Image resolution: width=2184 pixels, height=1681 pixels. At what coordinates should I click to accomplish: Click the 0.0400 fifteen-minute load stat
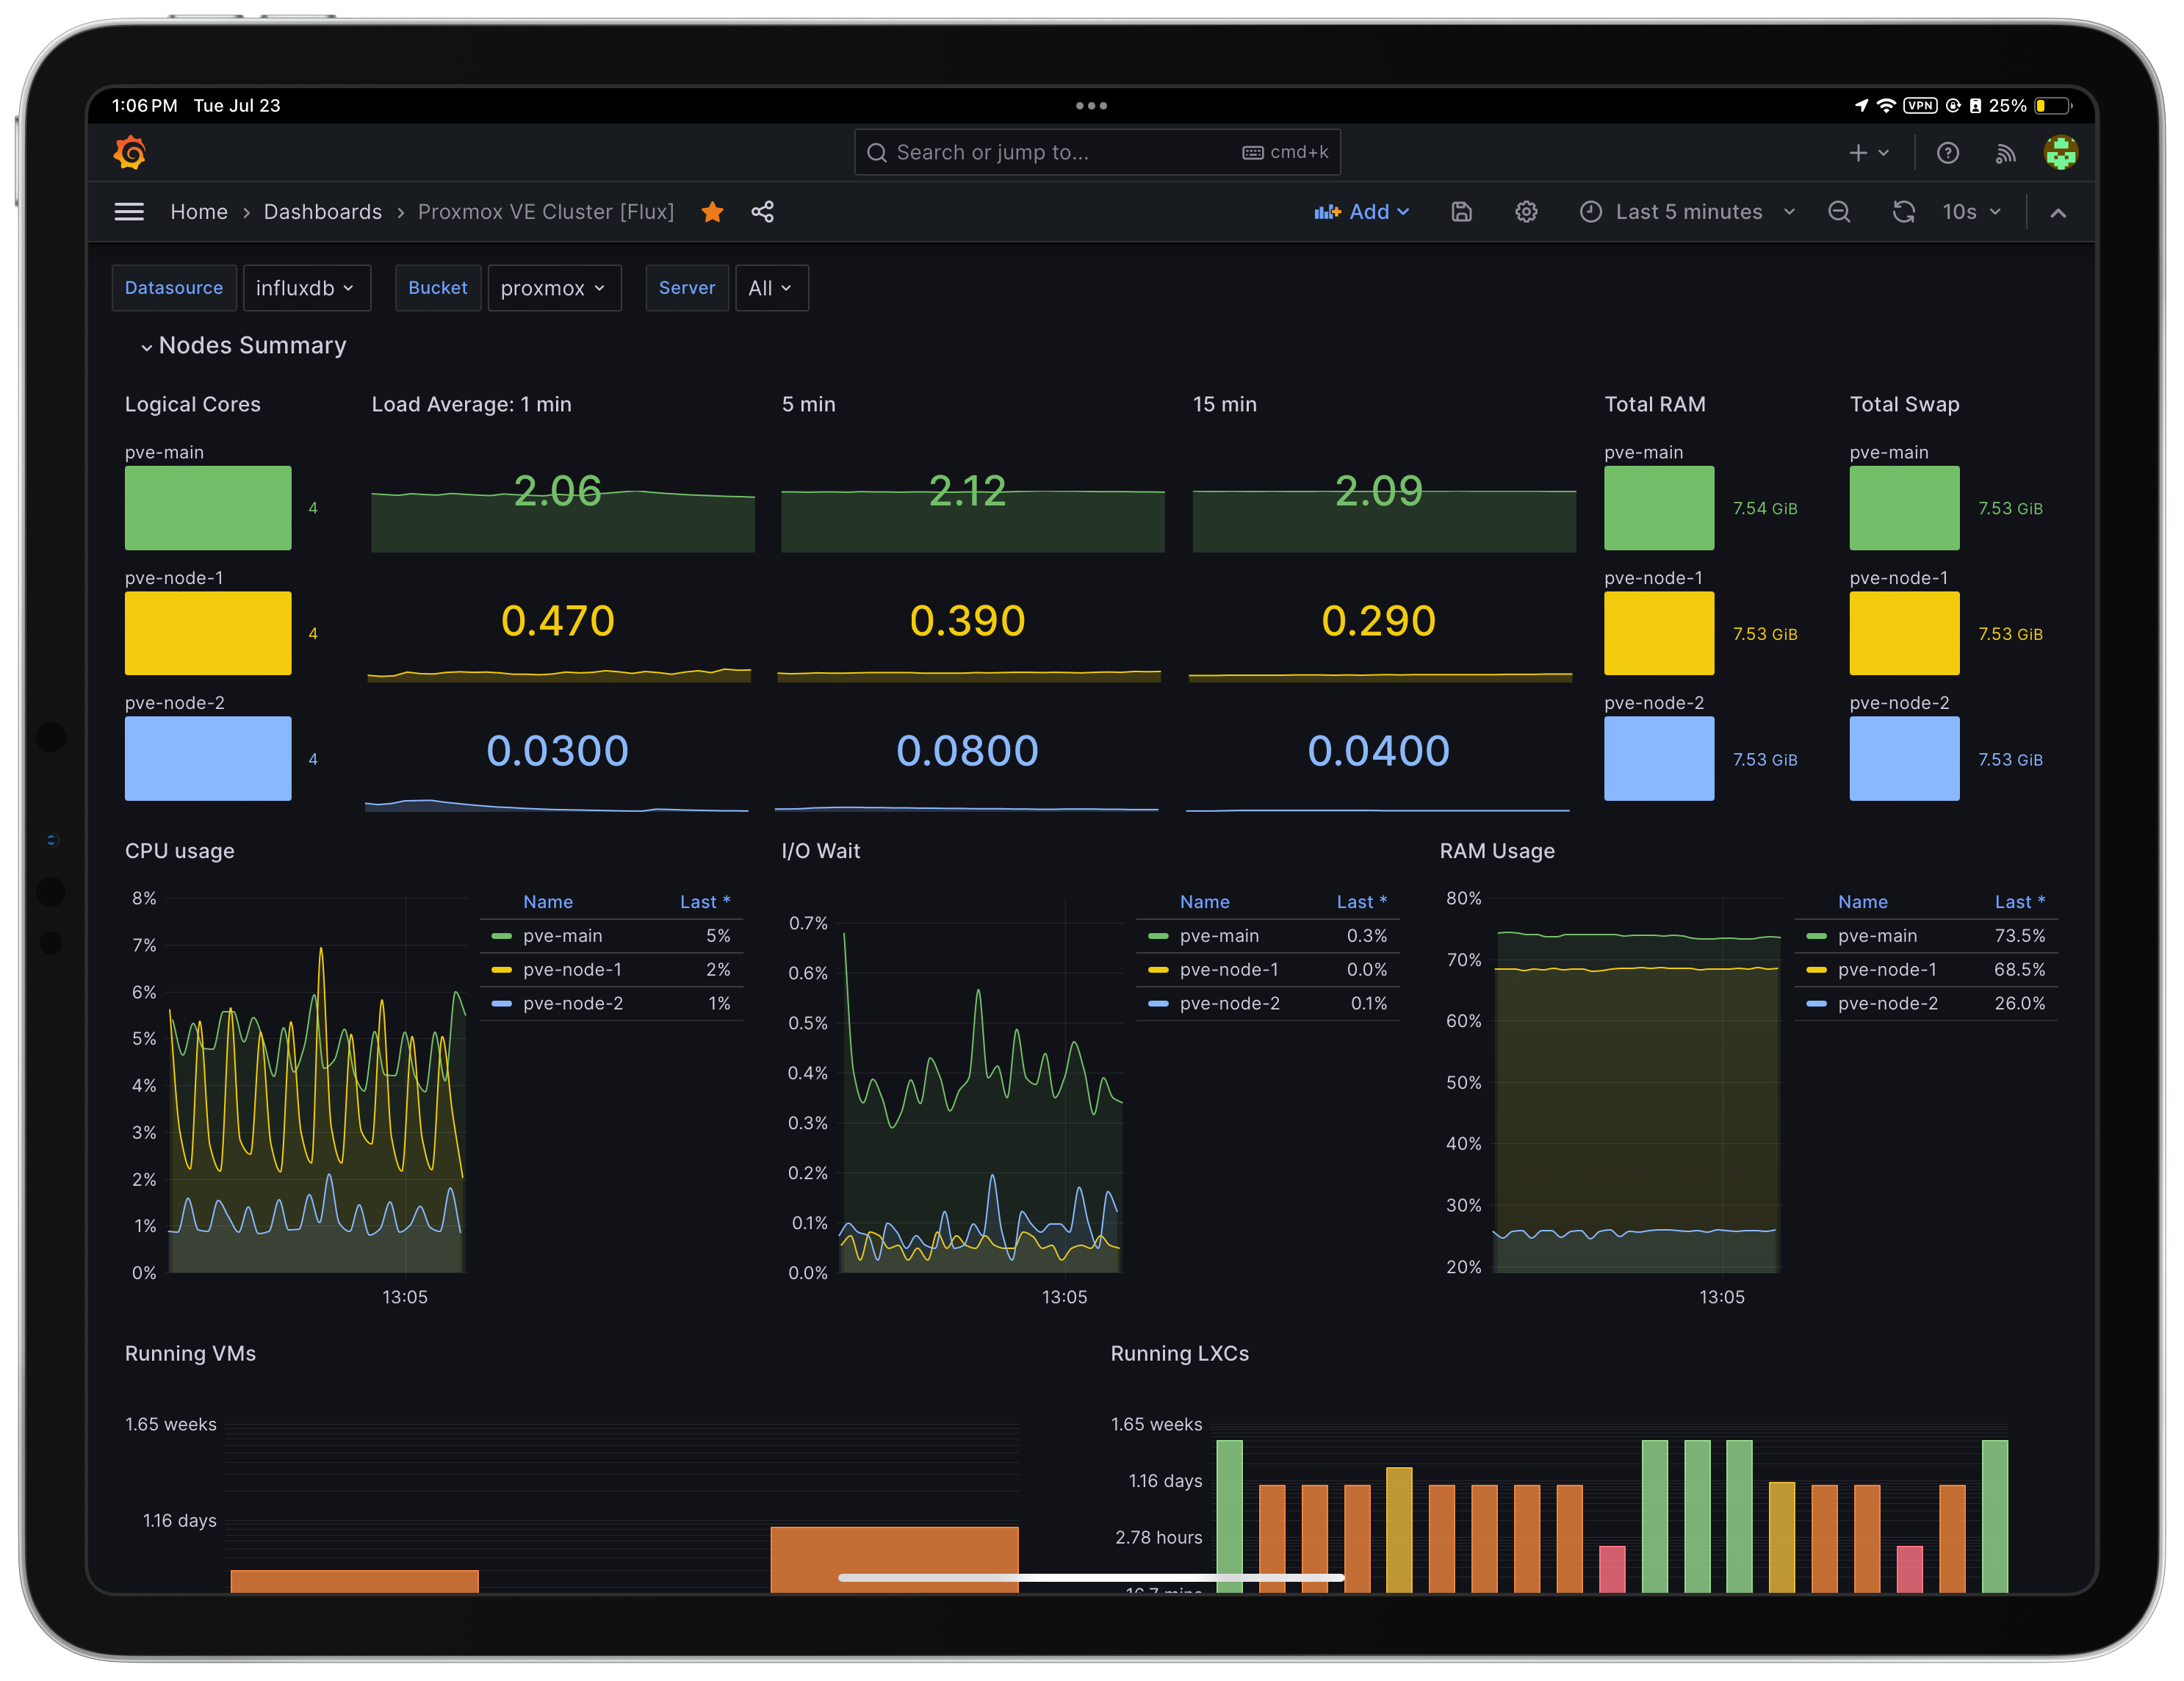(x=1378, y=751)
